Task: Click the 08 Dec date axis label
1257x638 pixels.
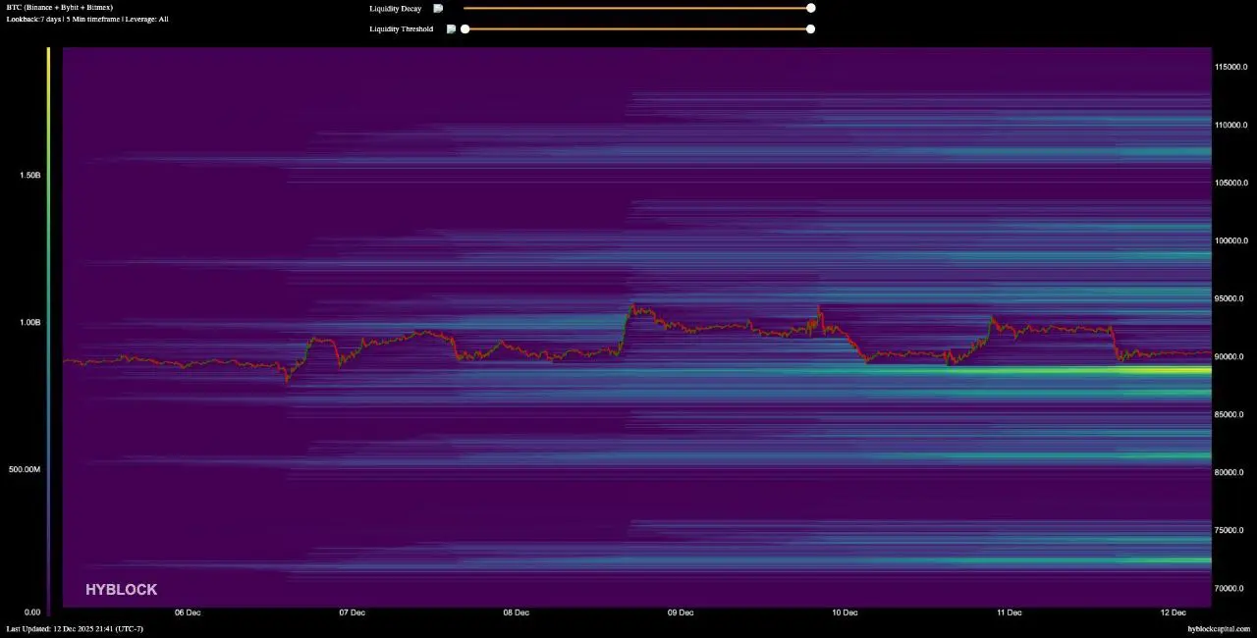Action: (x=516, y=612)
